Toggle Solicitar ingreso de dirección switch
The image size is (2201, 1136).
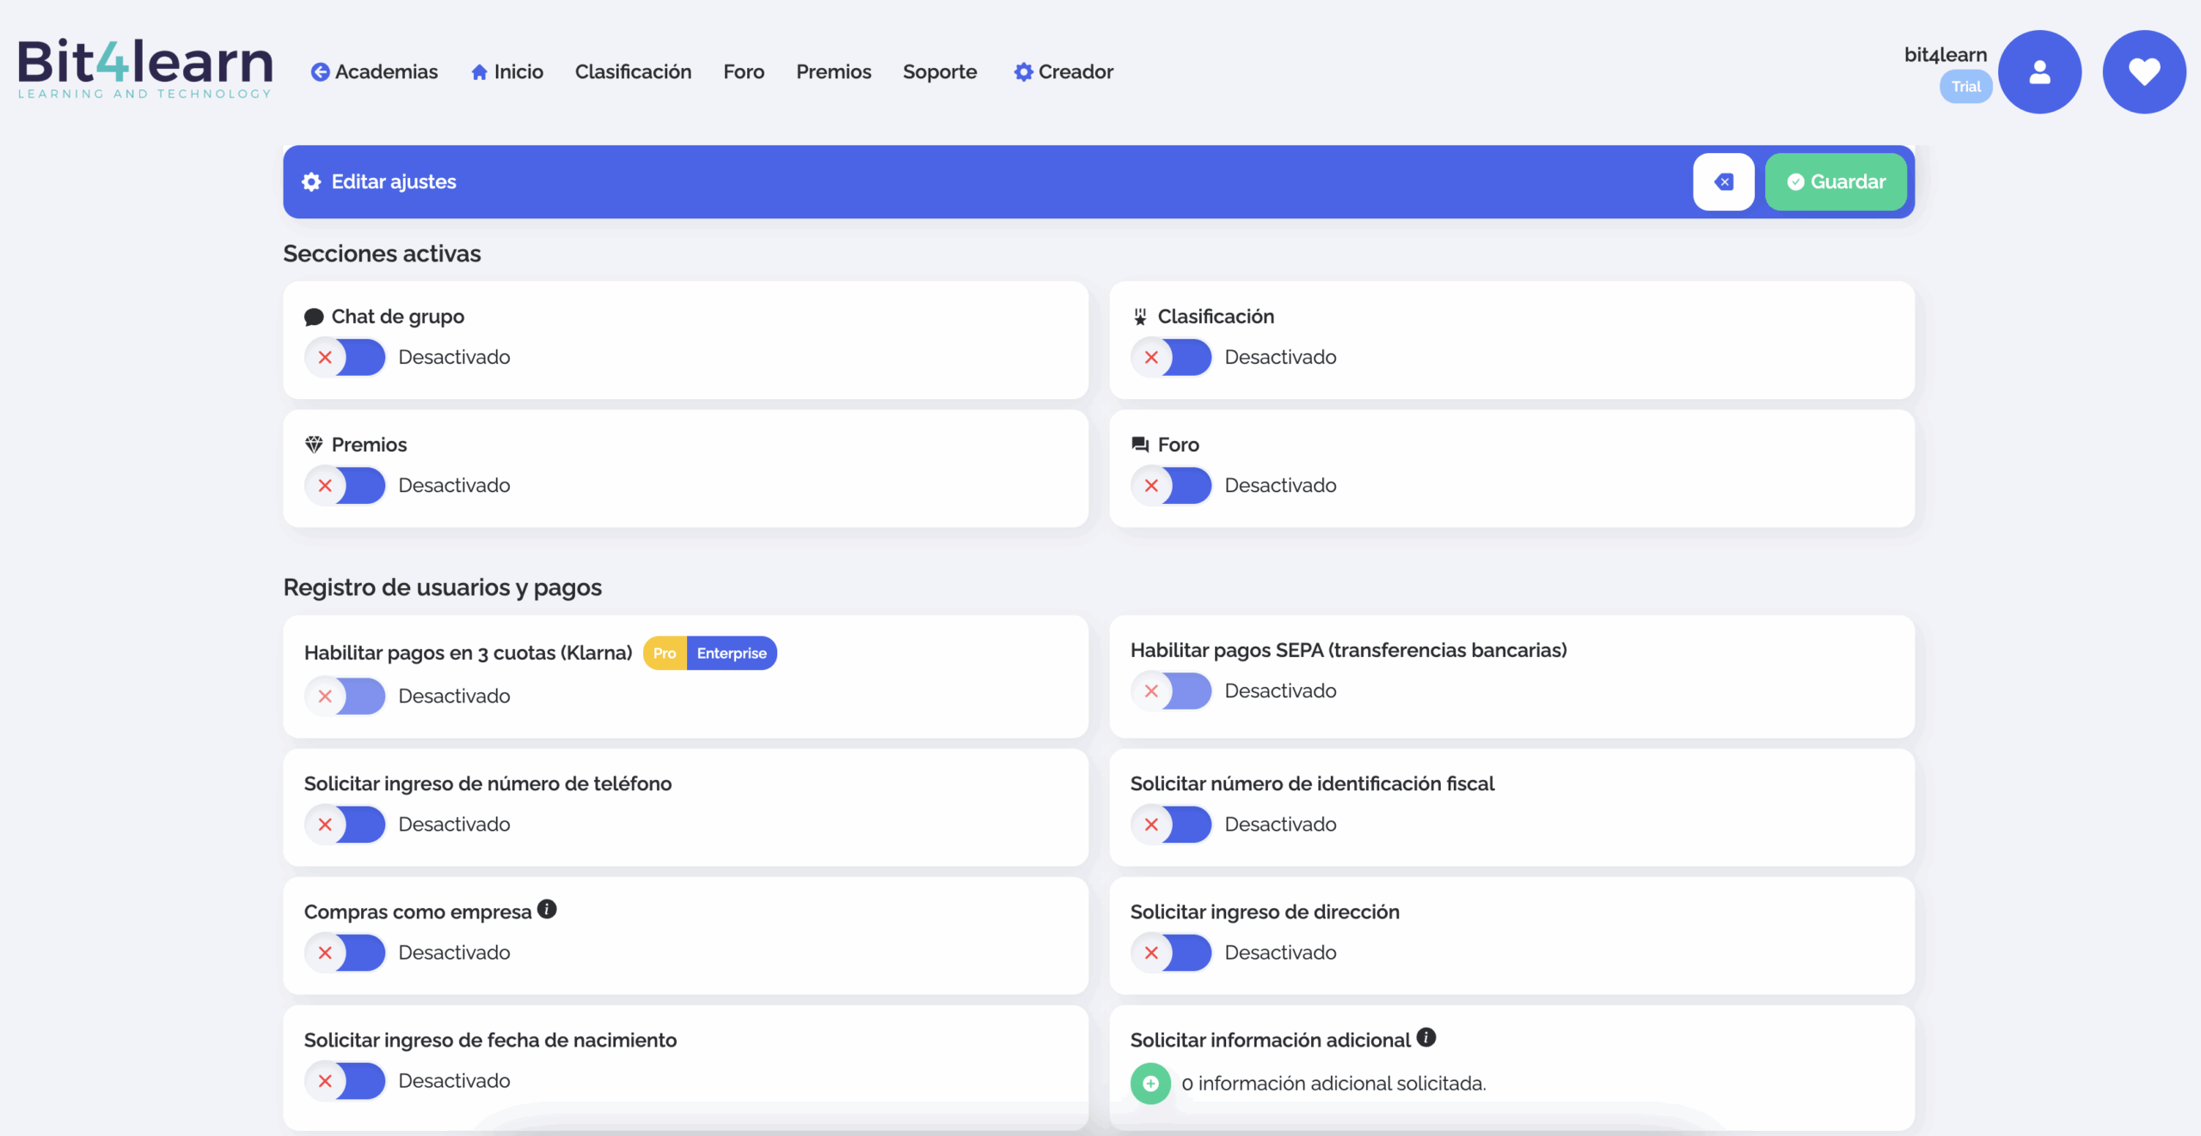(x=1171, y=952)
